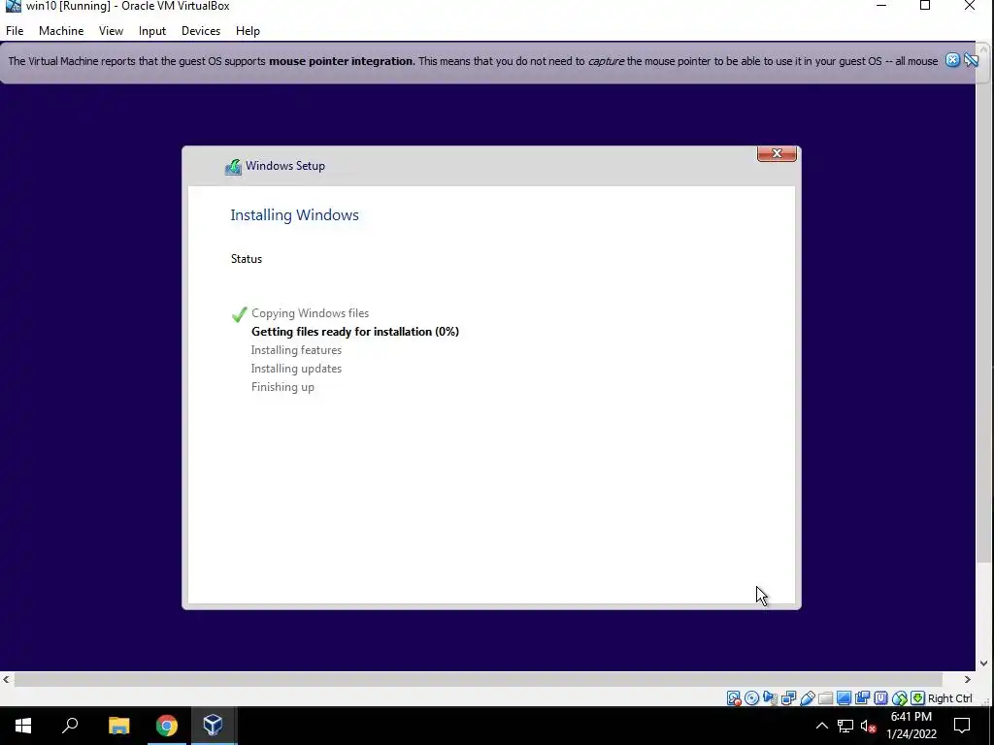The height and width of the screenshot is (745, 994).
Task: Click the horizontal scrollbar right arrow
Action: [968, 679]
